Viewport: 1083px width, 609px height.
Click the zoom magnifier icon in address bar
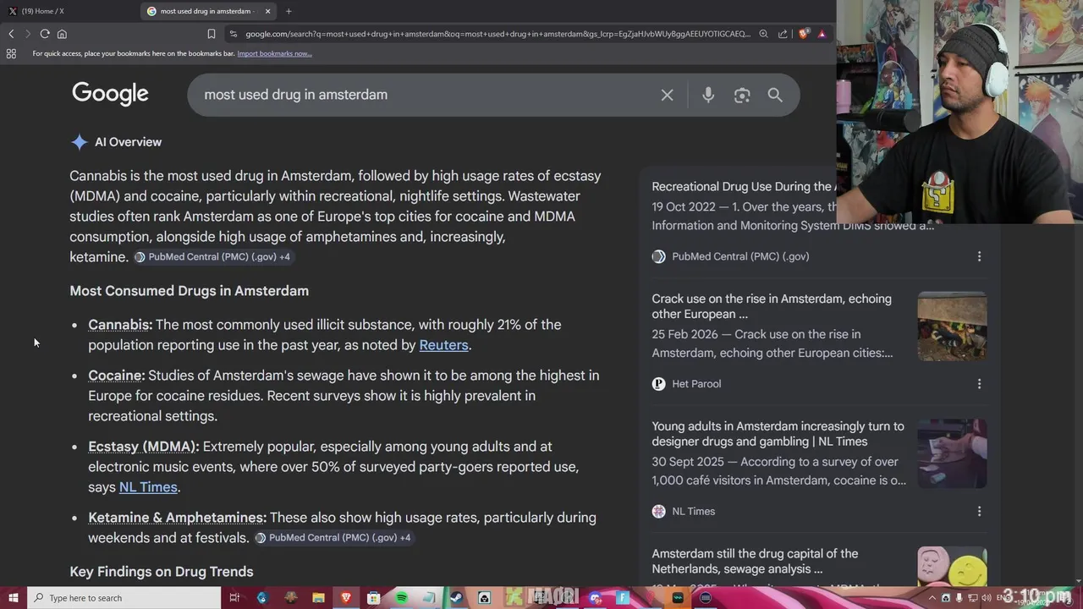tap(763, 34)
